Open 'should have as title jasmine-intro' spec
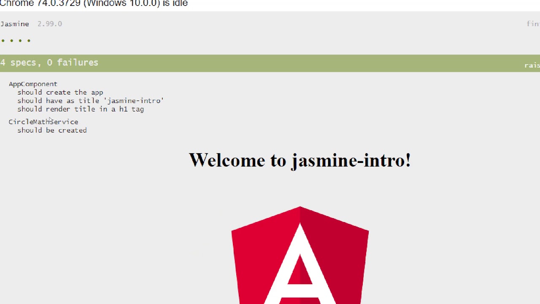 coord(91,101)
